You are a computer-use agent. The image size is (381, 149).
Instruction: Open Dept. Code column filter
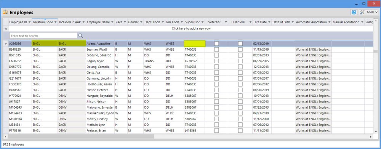click(x=163, y=22)
